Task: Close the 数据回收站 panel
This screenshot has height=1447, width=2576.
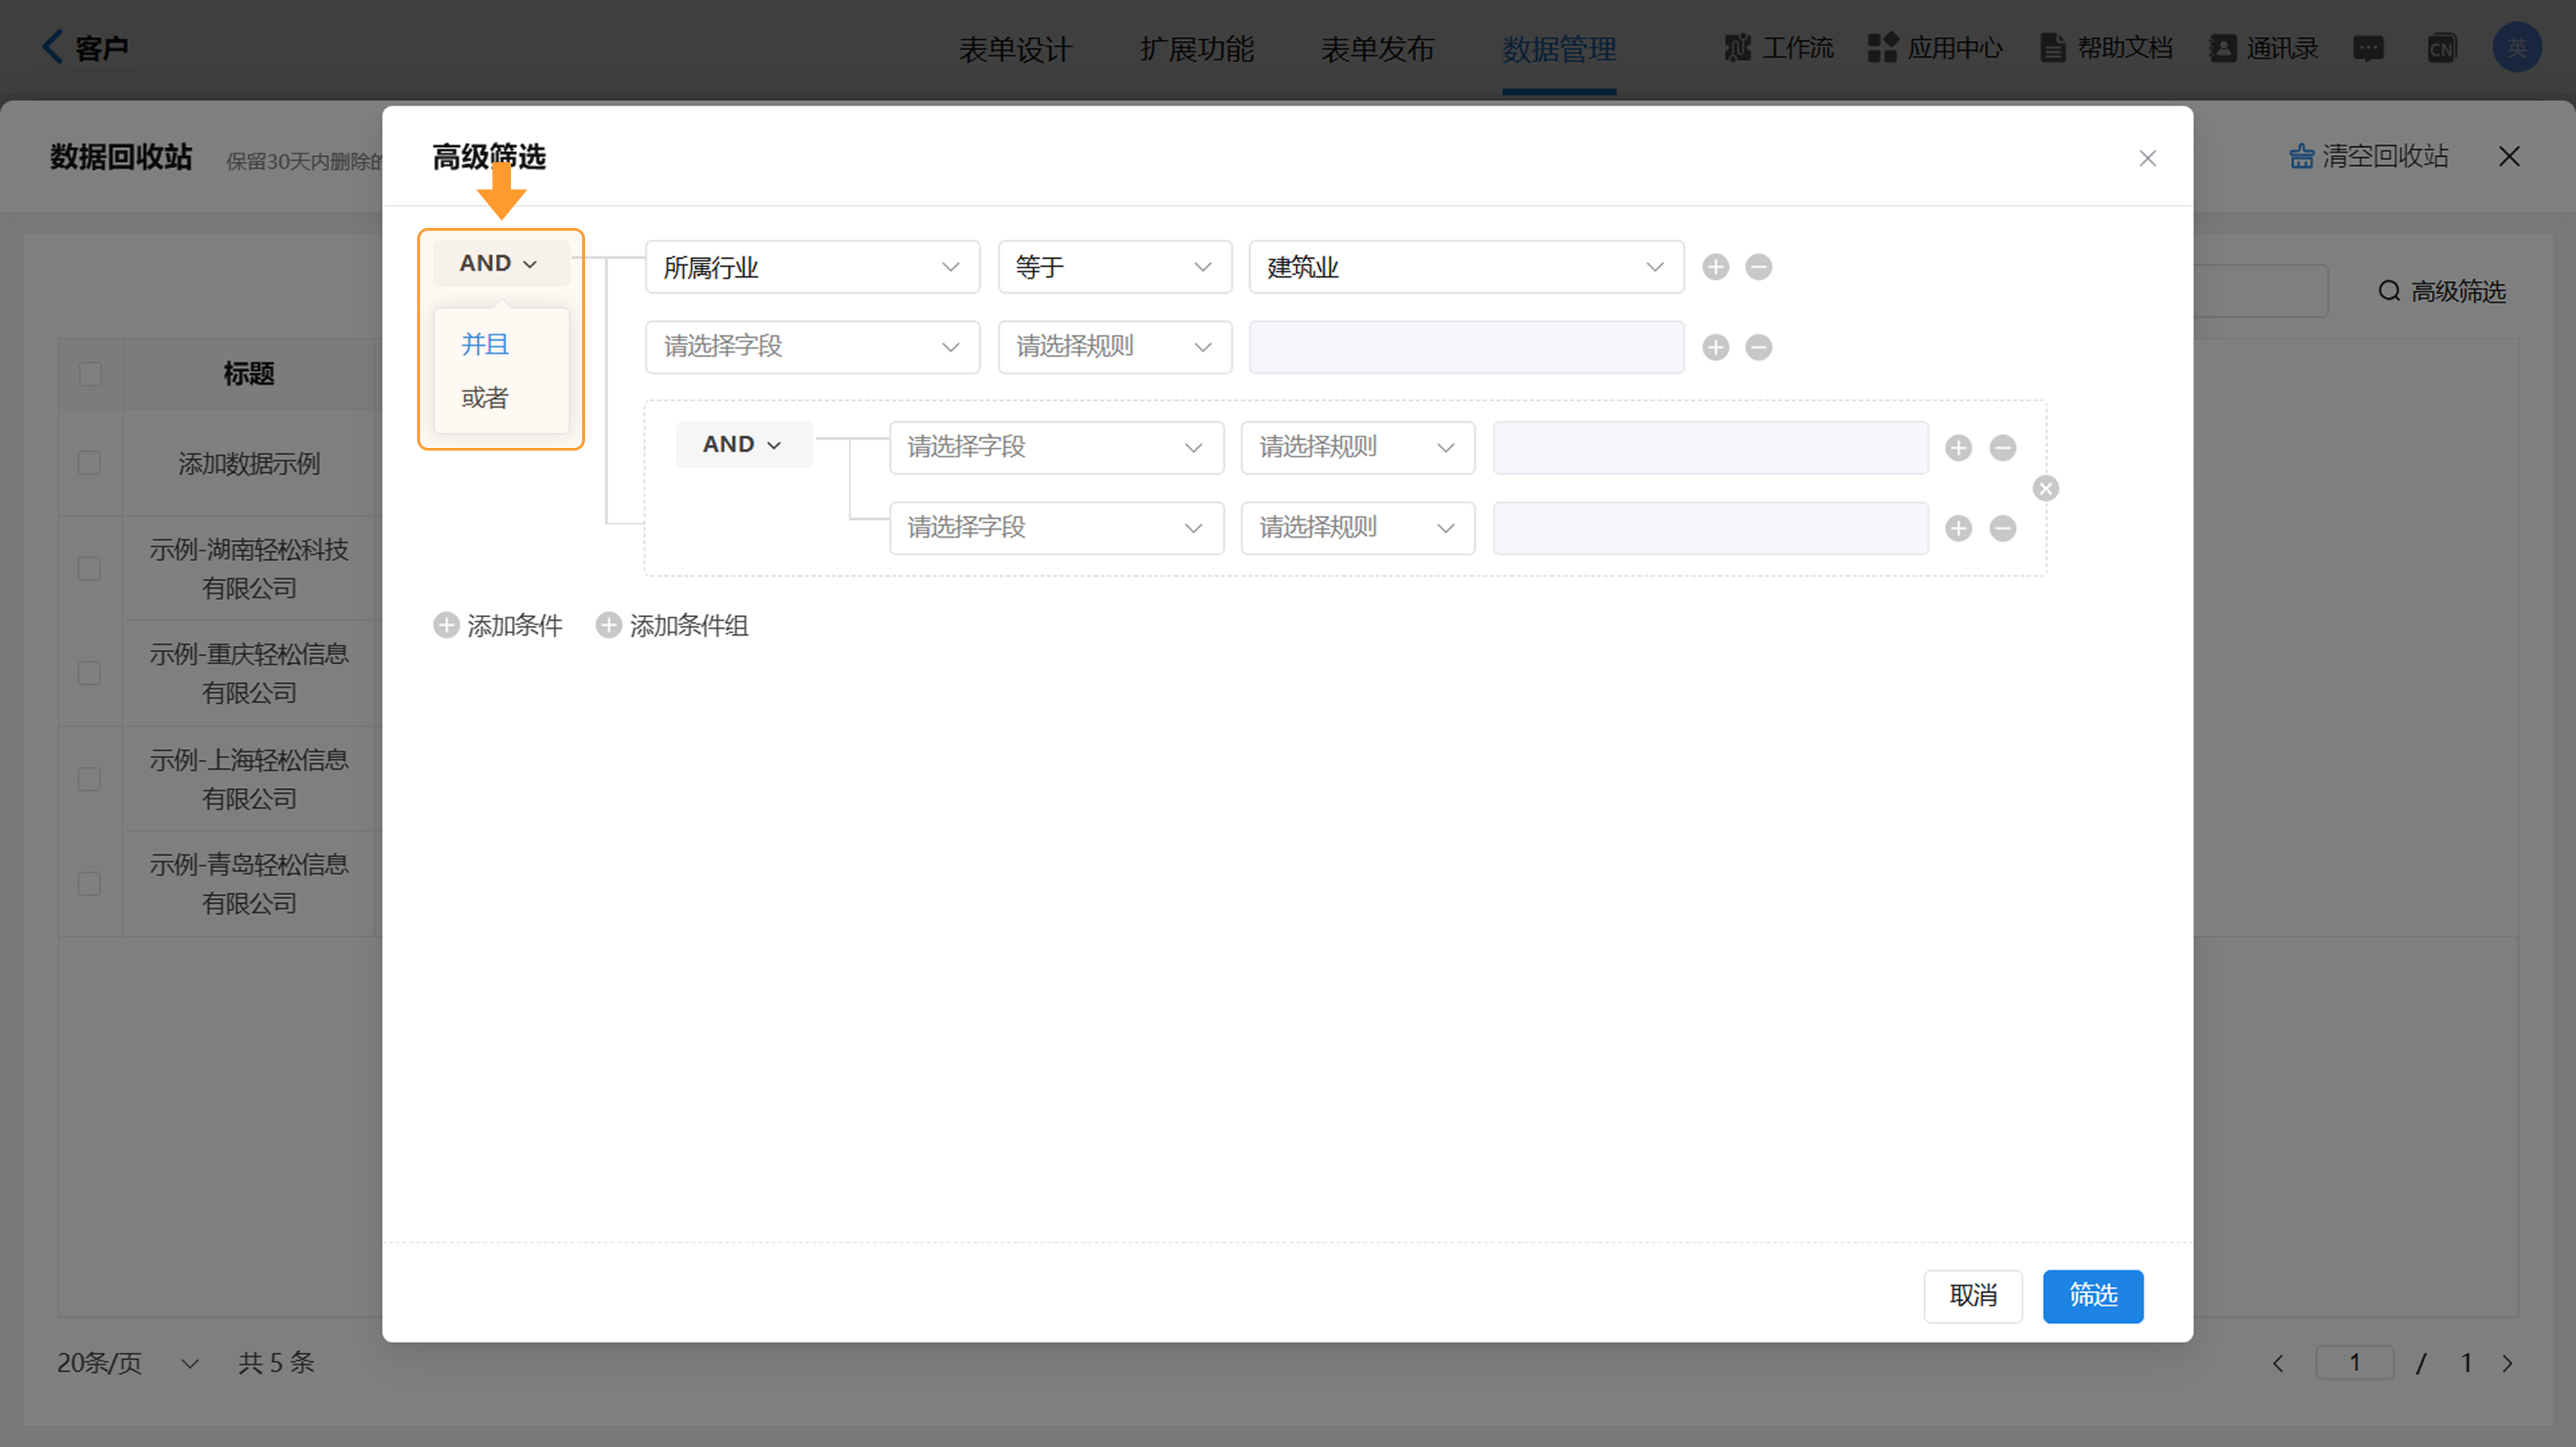Action: 2509,157
